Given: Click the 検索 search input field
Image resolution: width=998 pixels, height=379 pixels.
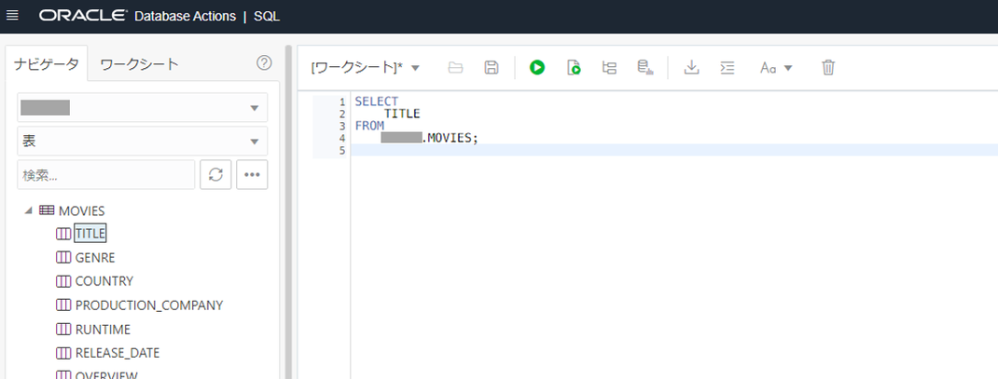Looking at the screenshot, I should tap(105, 175).
